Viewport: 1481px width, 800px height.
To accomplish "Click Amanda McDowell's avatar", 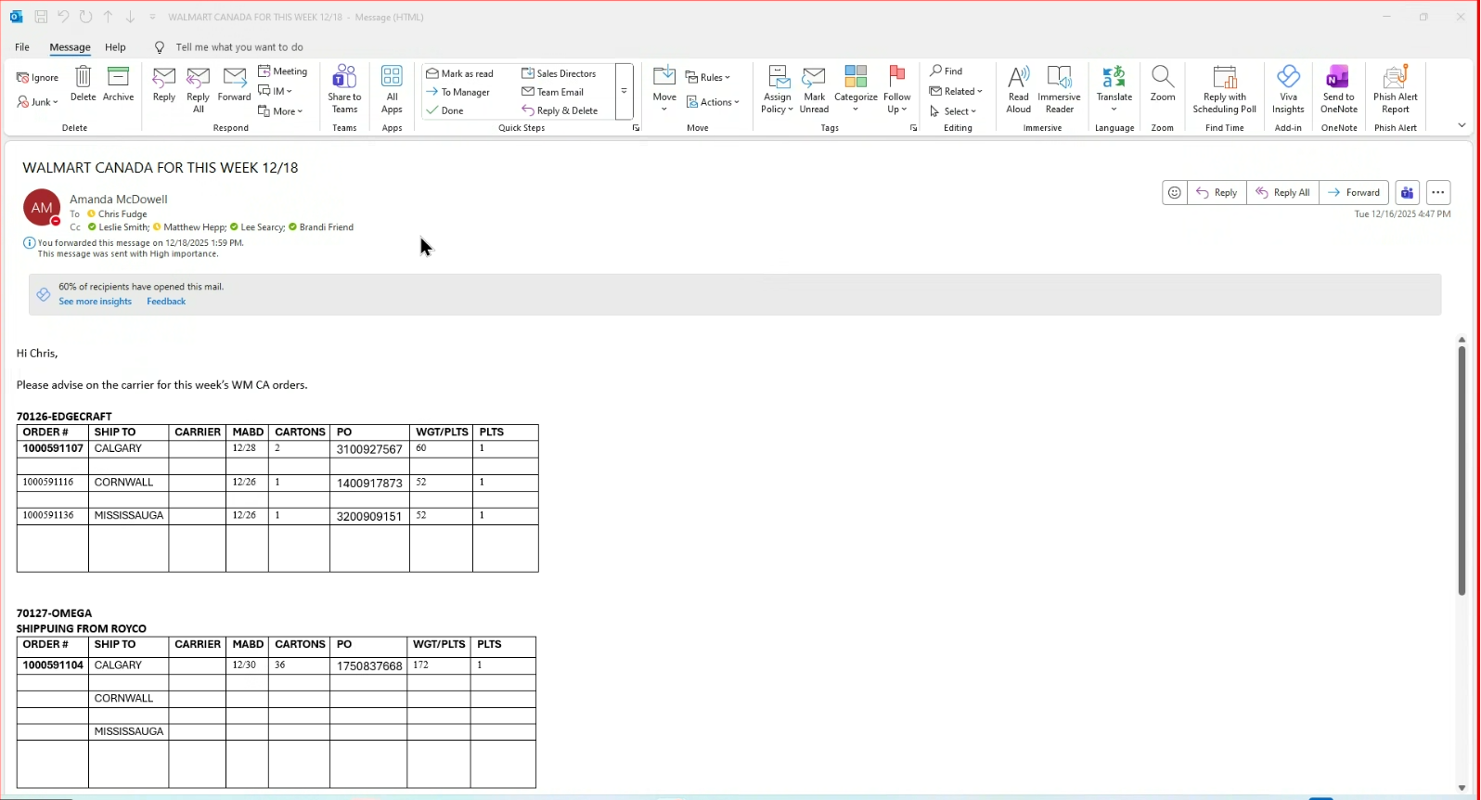I will [x=42, y=208].
